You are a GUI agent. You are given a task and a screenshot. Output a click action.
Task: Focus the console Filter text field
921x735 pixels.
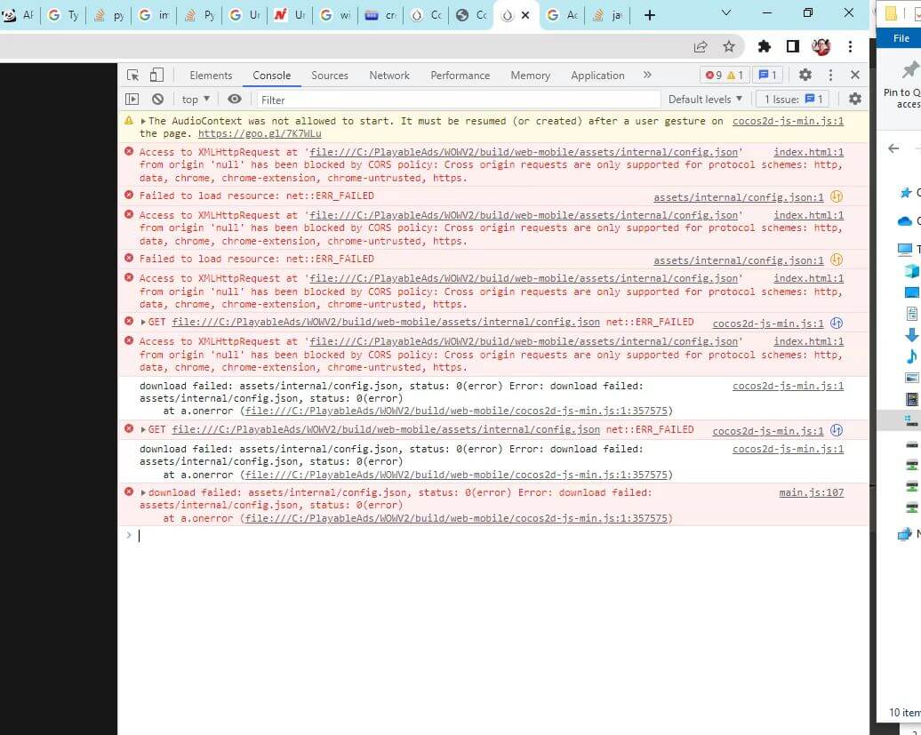point(458,100)
